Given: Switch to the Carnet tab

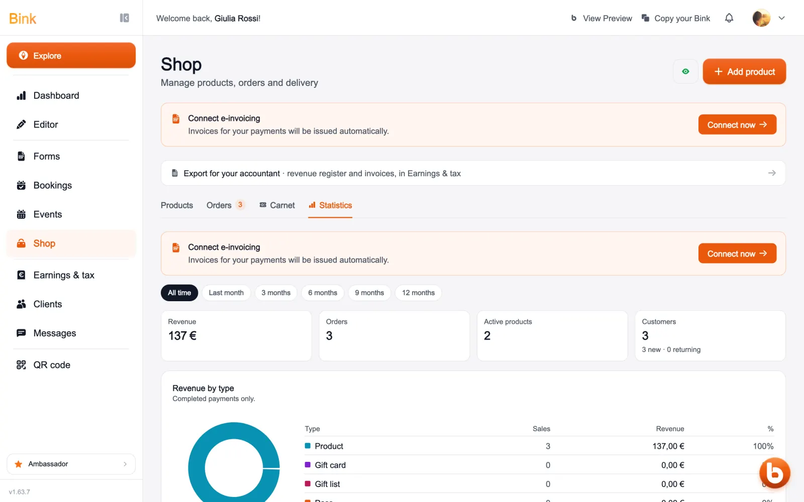Looking at the screenshot, I should [x=277, y=205].
